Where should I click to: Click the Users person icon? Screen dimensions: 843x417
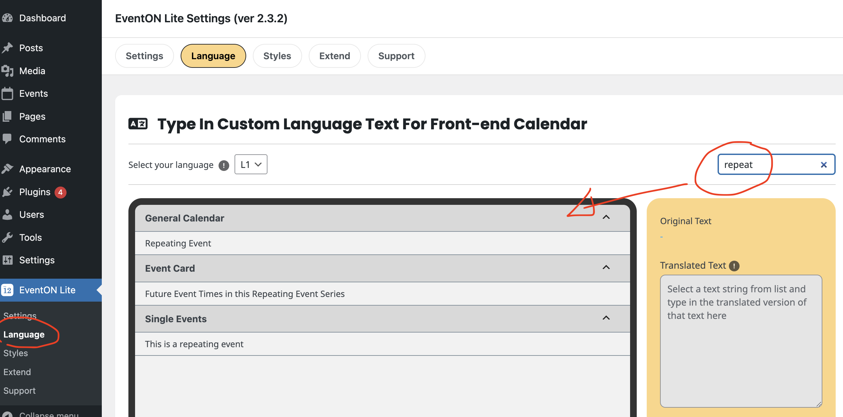7,214
